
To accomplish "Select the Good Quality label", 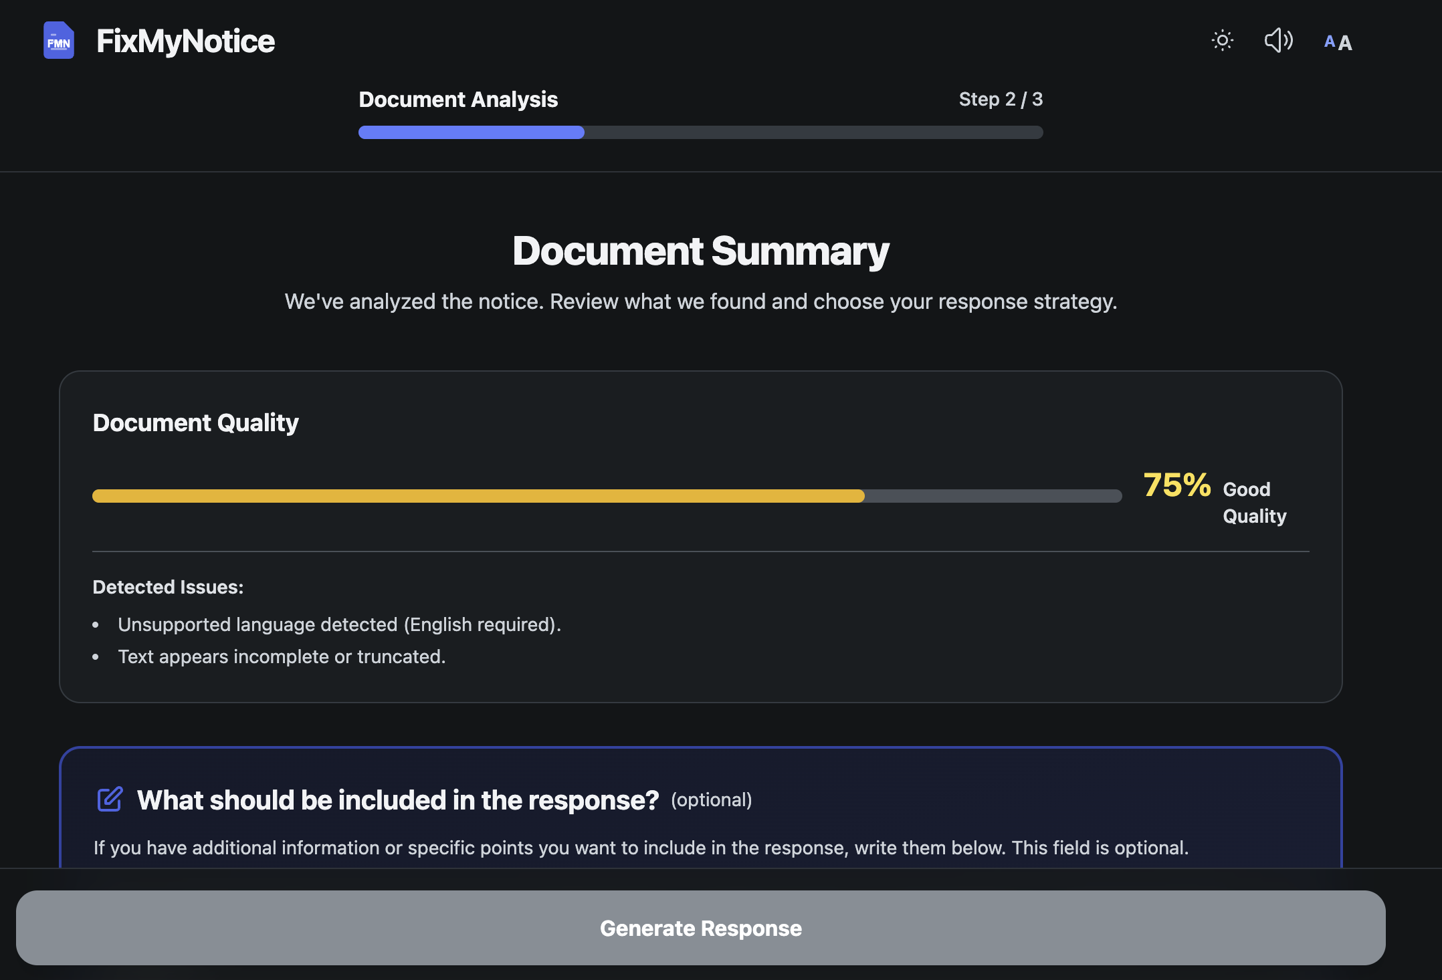I will [x=1253, y=503].
